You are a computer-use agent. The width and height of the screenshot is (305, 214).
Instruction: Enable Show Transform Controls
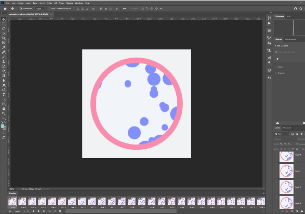click(48, 8)
